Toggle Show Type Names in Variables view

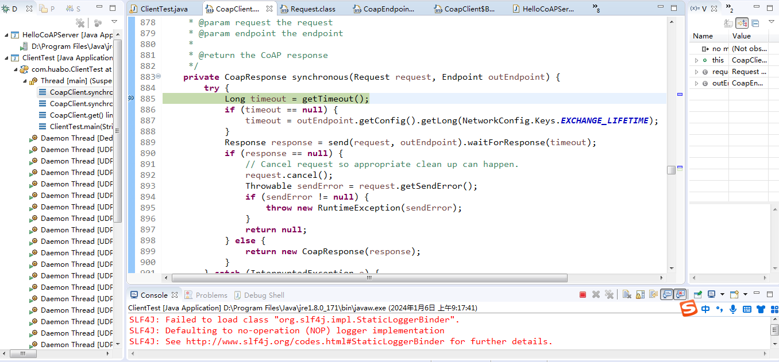pyautogui.click(x=729, y=23)
